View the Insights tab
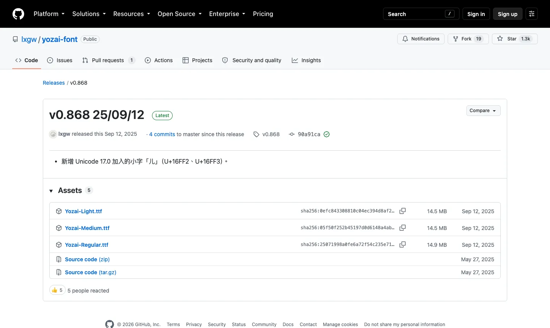This screenshot has width=550, height=328. click(306, 60)
